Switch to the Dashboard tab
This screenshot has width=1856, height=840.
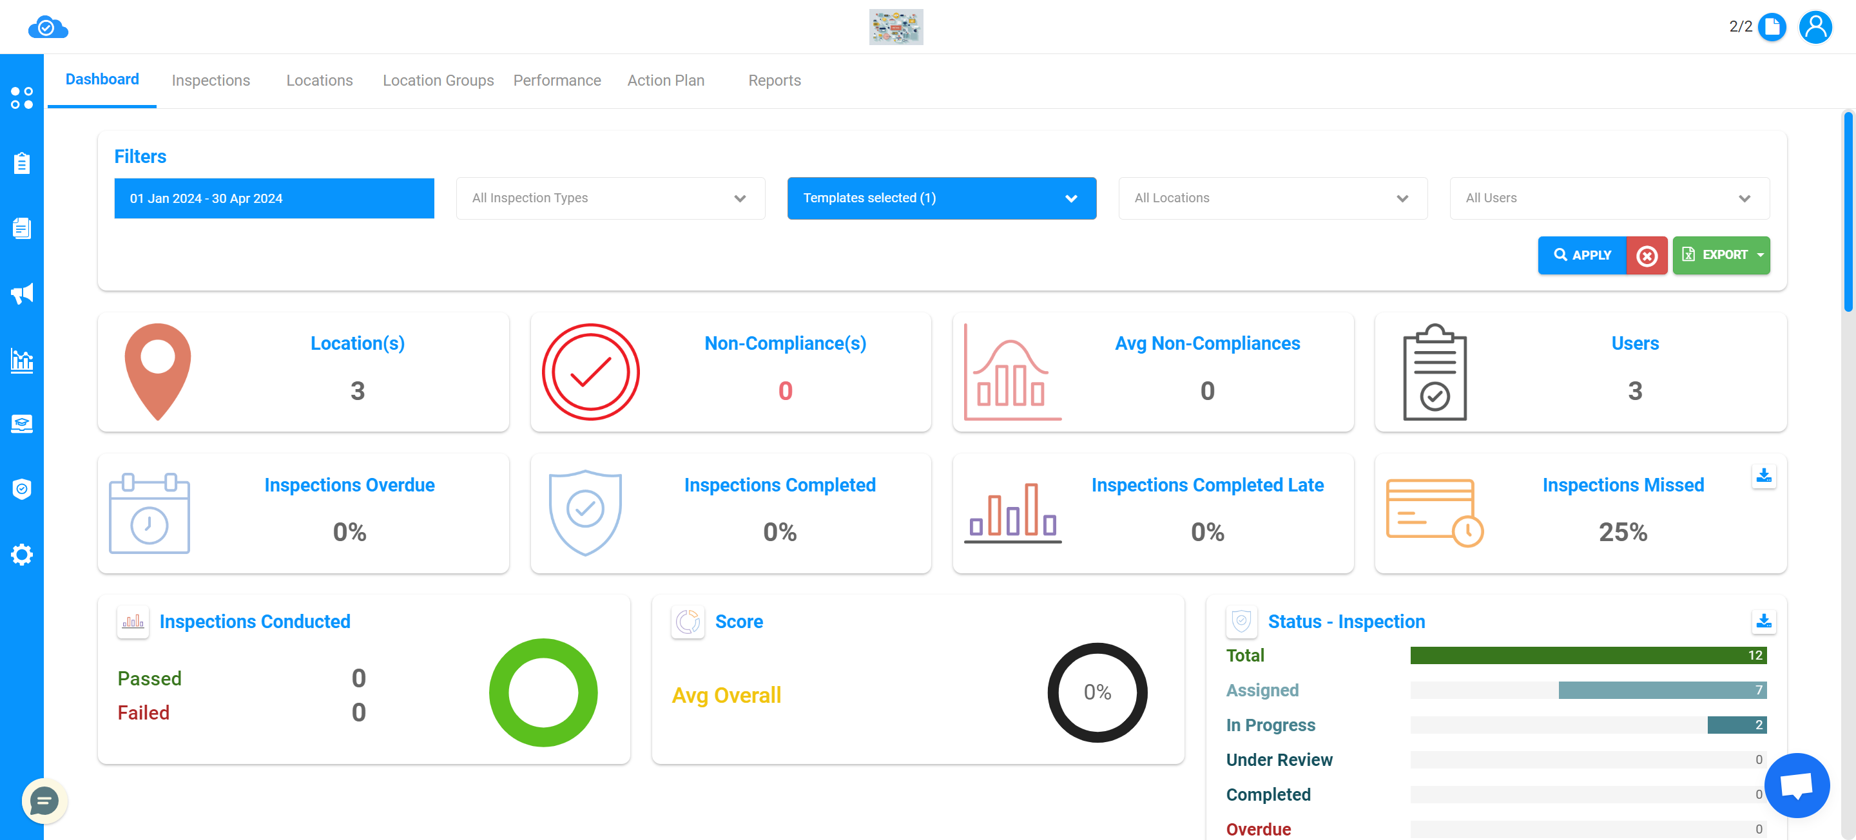102,80
